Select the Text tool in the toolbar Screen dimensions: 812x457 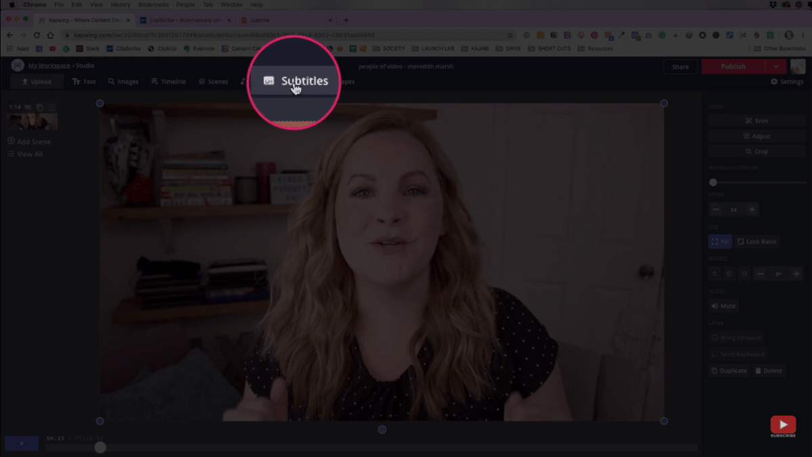[x=84, y=81]
